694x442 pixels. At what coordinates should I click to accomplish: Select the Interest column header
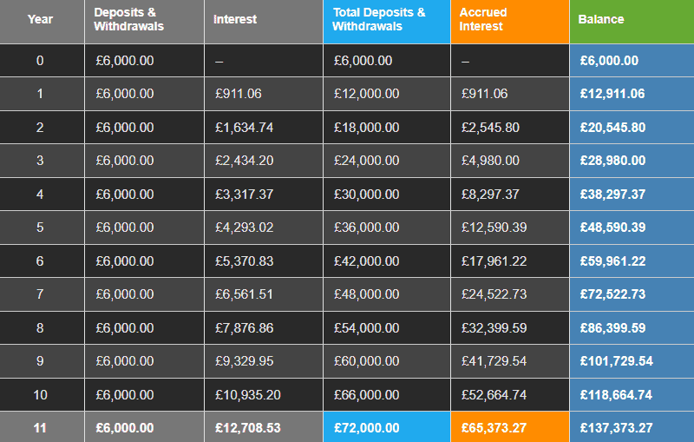point(235,20)
